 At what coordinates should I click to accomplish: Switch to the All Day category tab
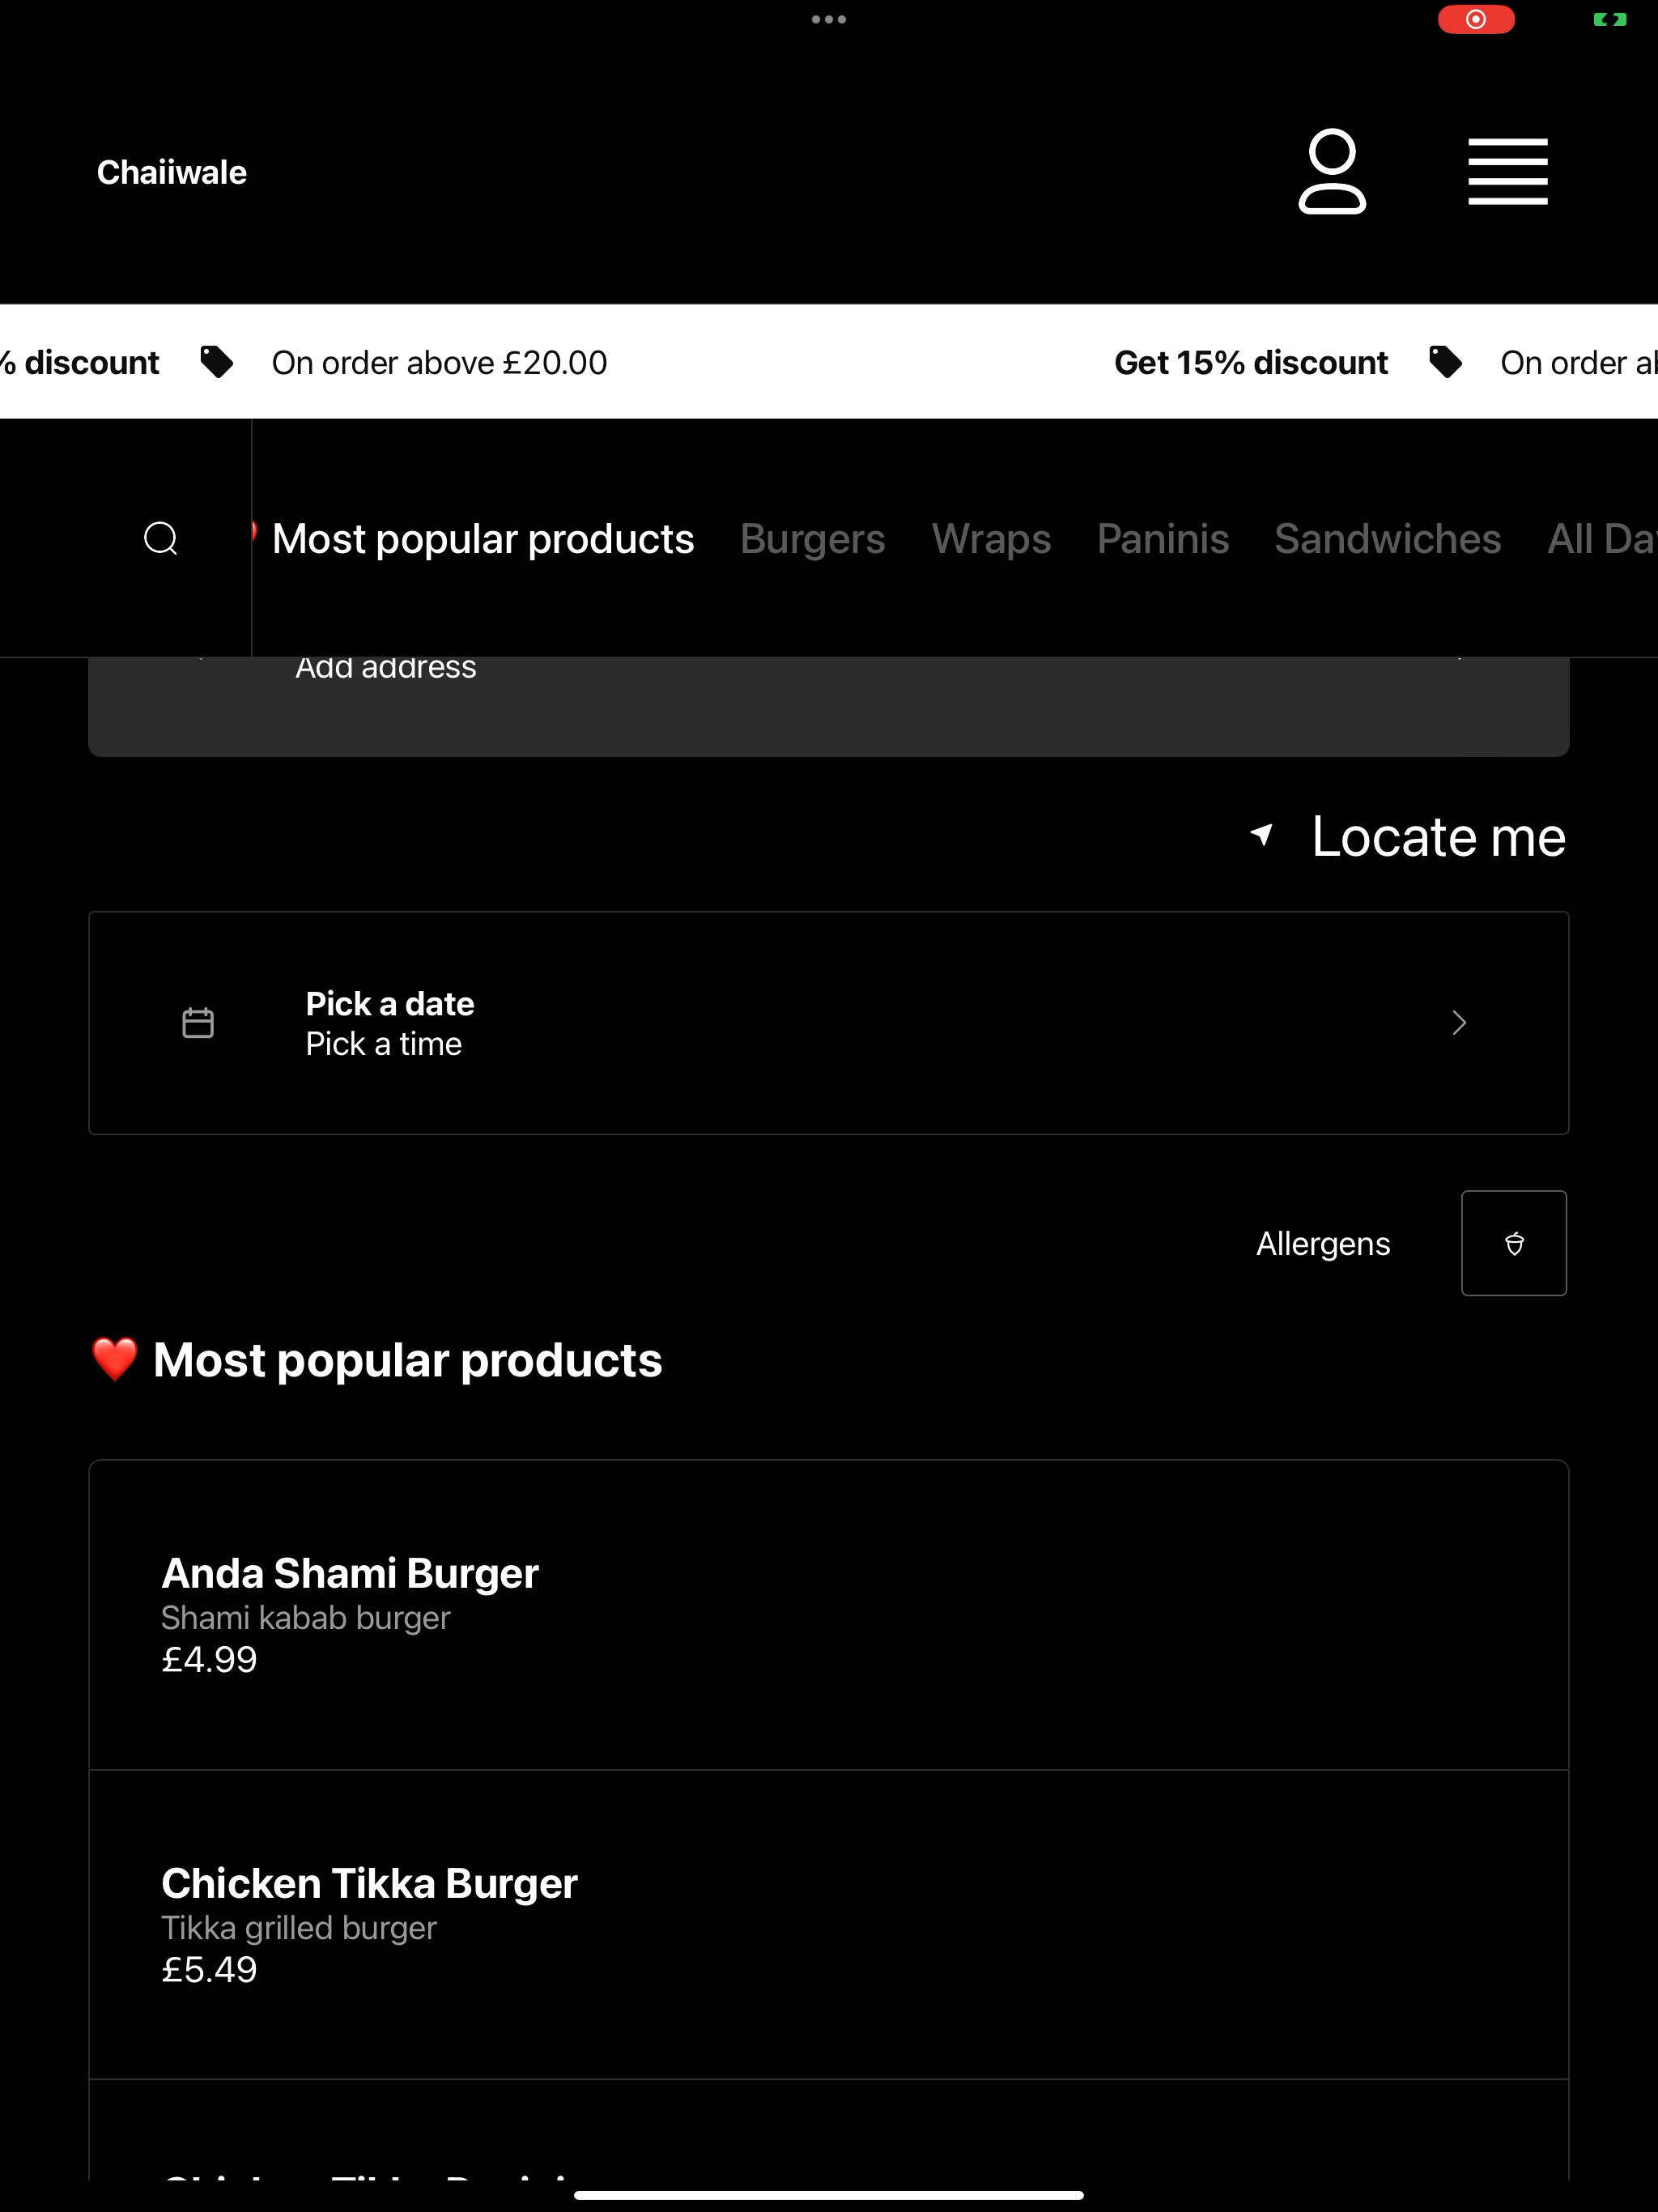pyautogui.click(x=1603, y=539)
